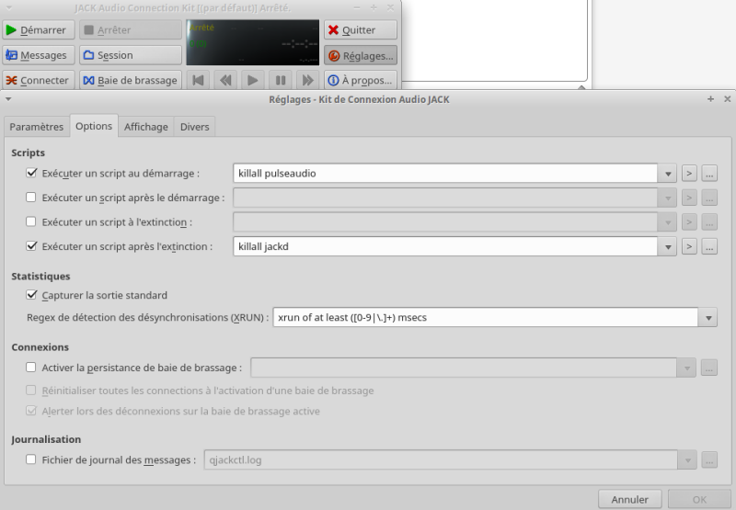The height and width of the screenshot is (510, 736).
Task: Browse for the messages log file
Action: click(x=709, y=460)
